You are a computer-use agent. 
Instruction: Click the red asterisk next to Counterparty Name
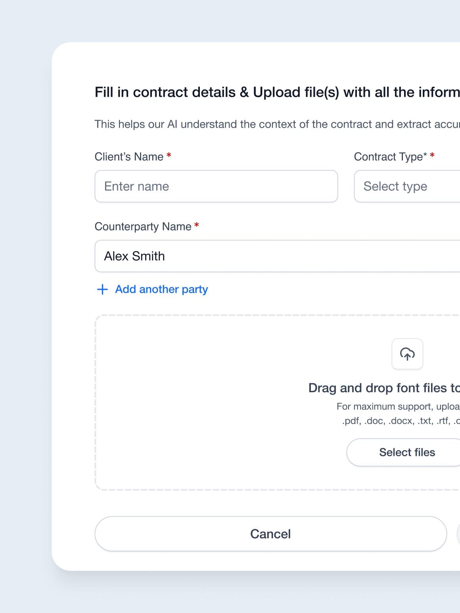(x=197, y=225)
